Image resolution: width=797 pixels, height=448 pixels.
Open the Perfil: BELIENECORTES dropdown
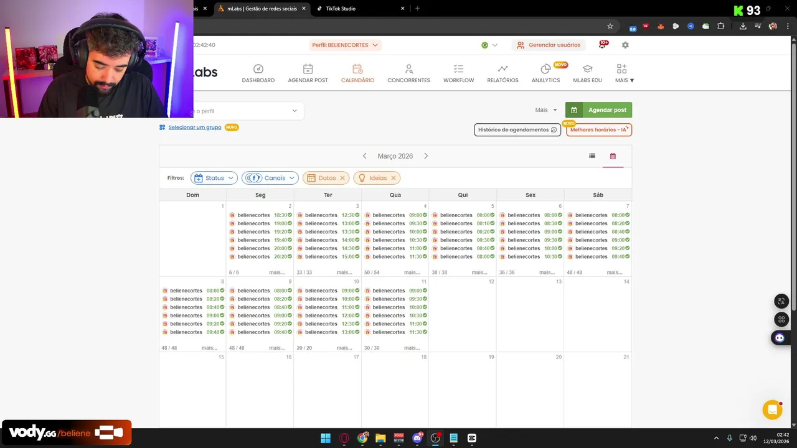point(345,45)
